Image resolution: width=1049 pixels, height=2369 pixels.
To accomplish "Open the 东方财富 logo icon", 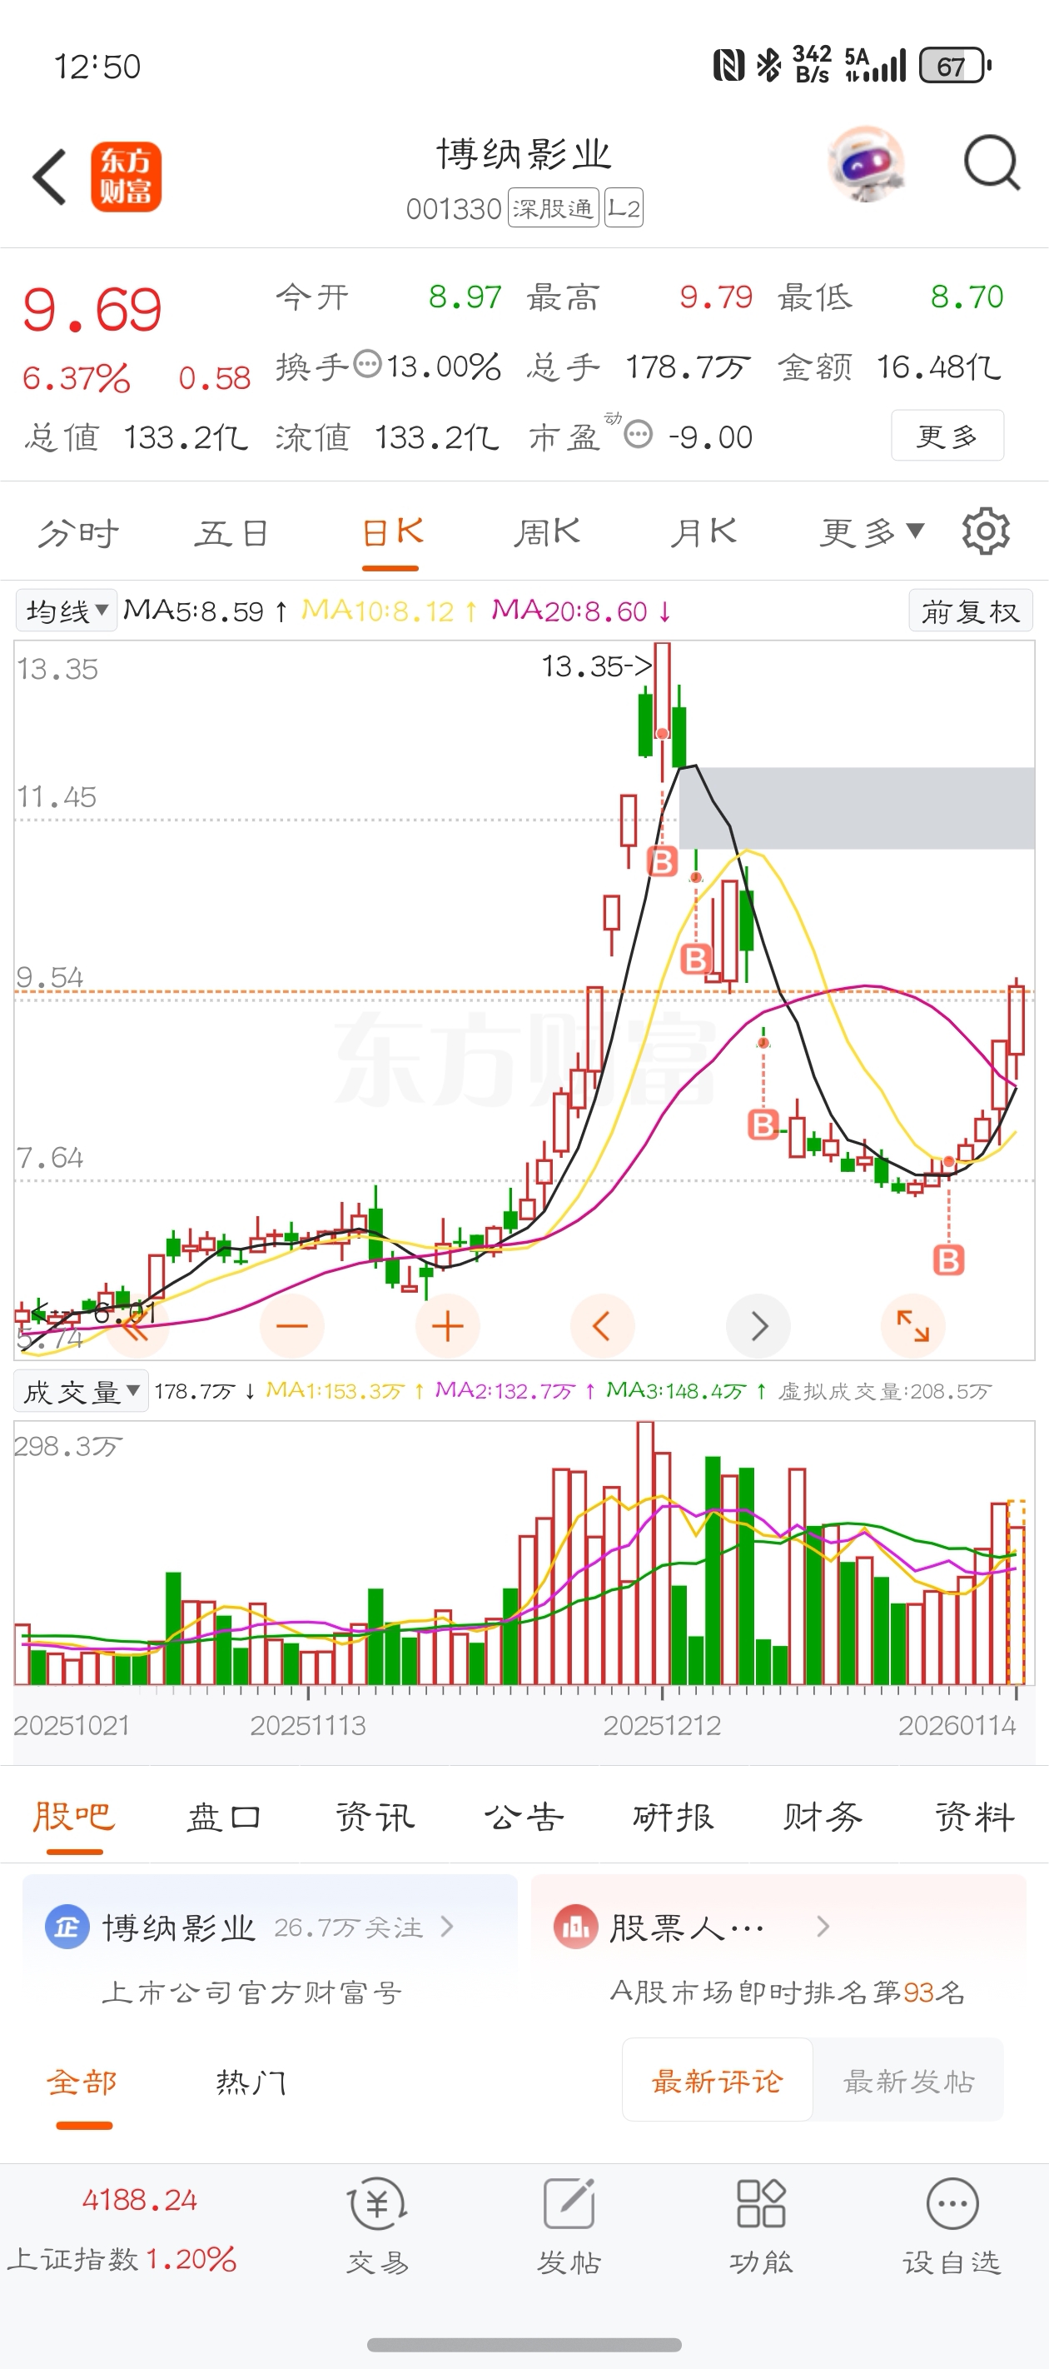I will point(126,177).
